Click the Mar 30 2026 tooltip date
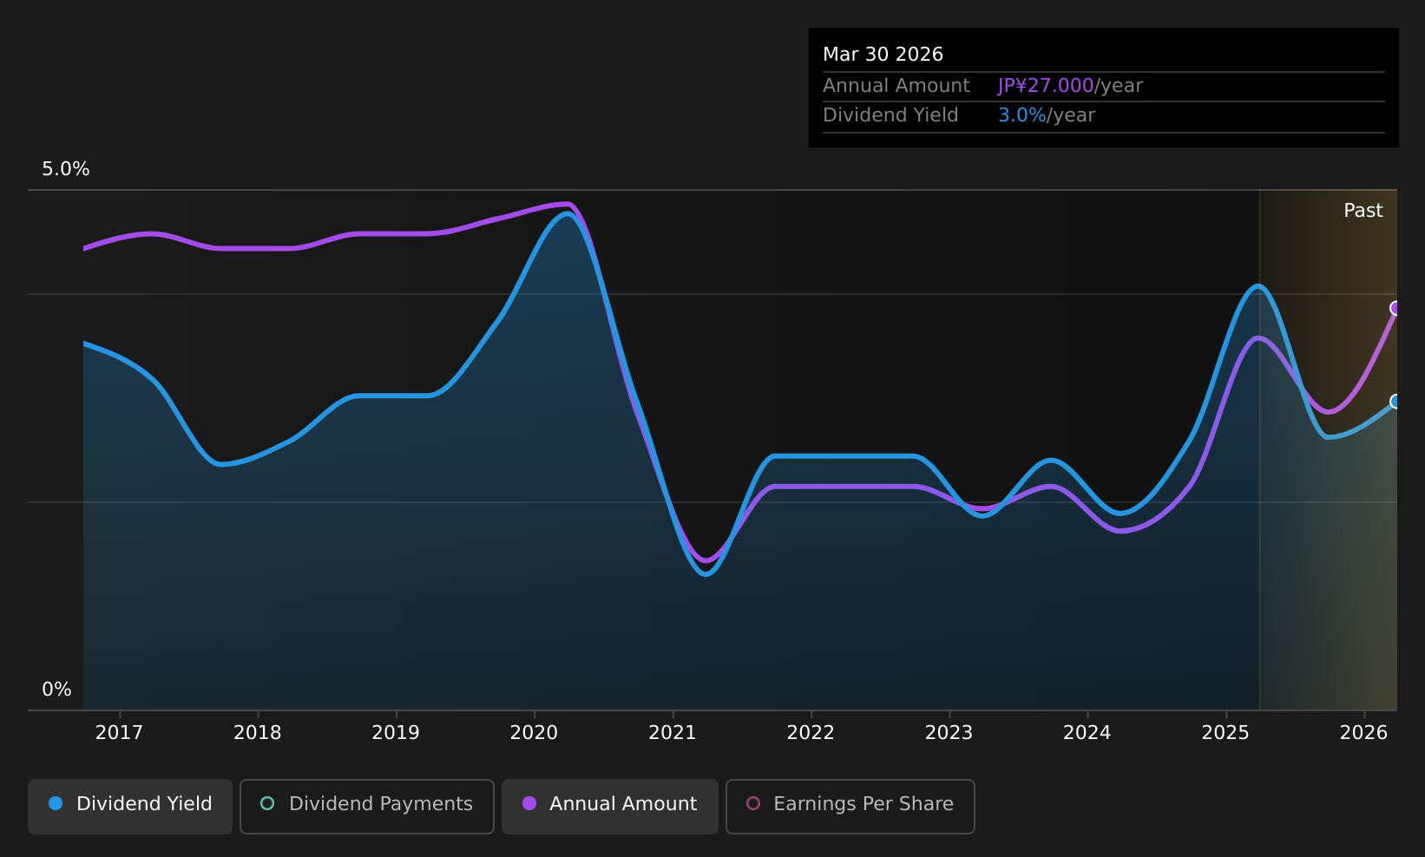The height and width of the screenshot is (857, 1425). 883,55
